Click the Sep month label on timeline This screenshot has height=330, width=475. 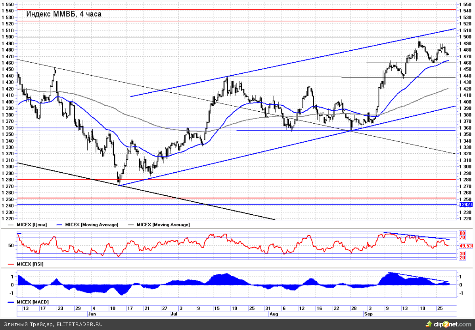(368, 314)
